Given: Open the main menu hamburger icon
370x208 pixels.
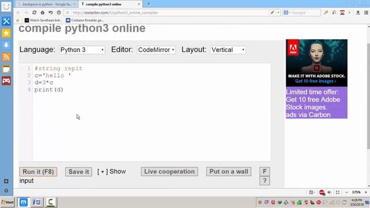Looking at the screenshot, I should [x=366, y=13].
